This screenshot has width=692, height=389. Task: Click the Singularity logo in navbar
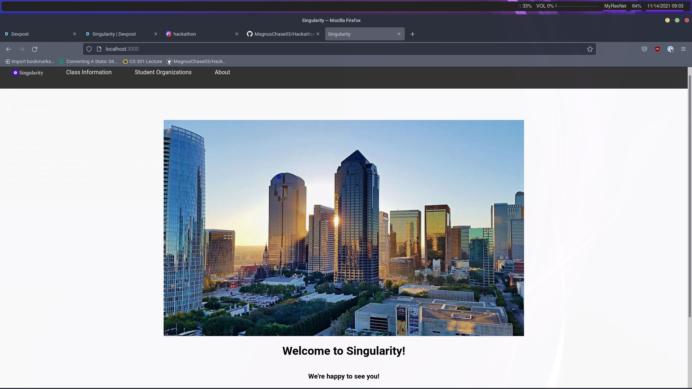pos(28,73)
